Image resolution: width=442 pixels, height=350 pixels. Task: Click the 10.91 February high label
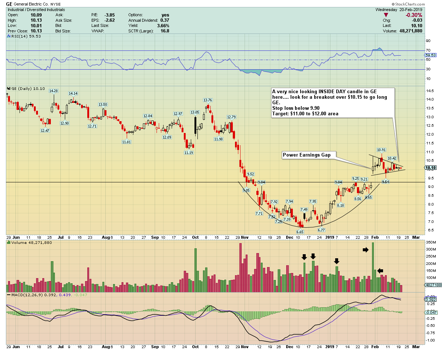tap(381, 150)
